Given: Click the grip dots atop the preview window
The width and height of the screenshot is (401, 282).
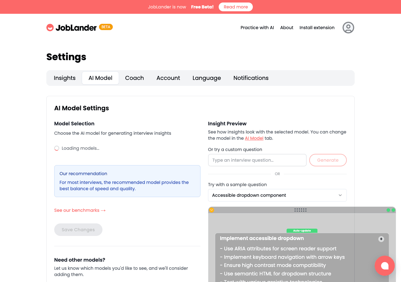Looking at the screenshot, I should [x=300, y=210].
